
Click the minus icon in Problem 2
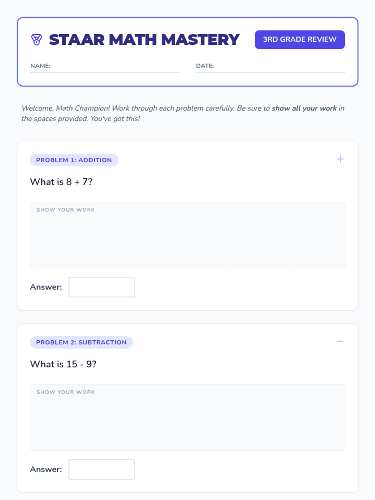pos(340,341)
